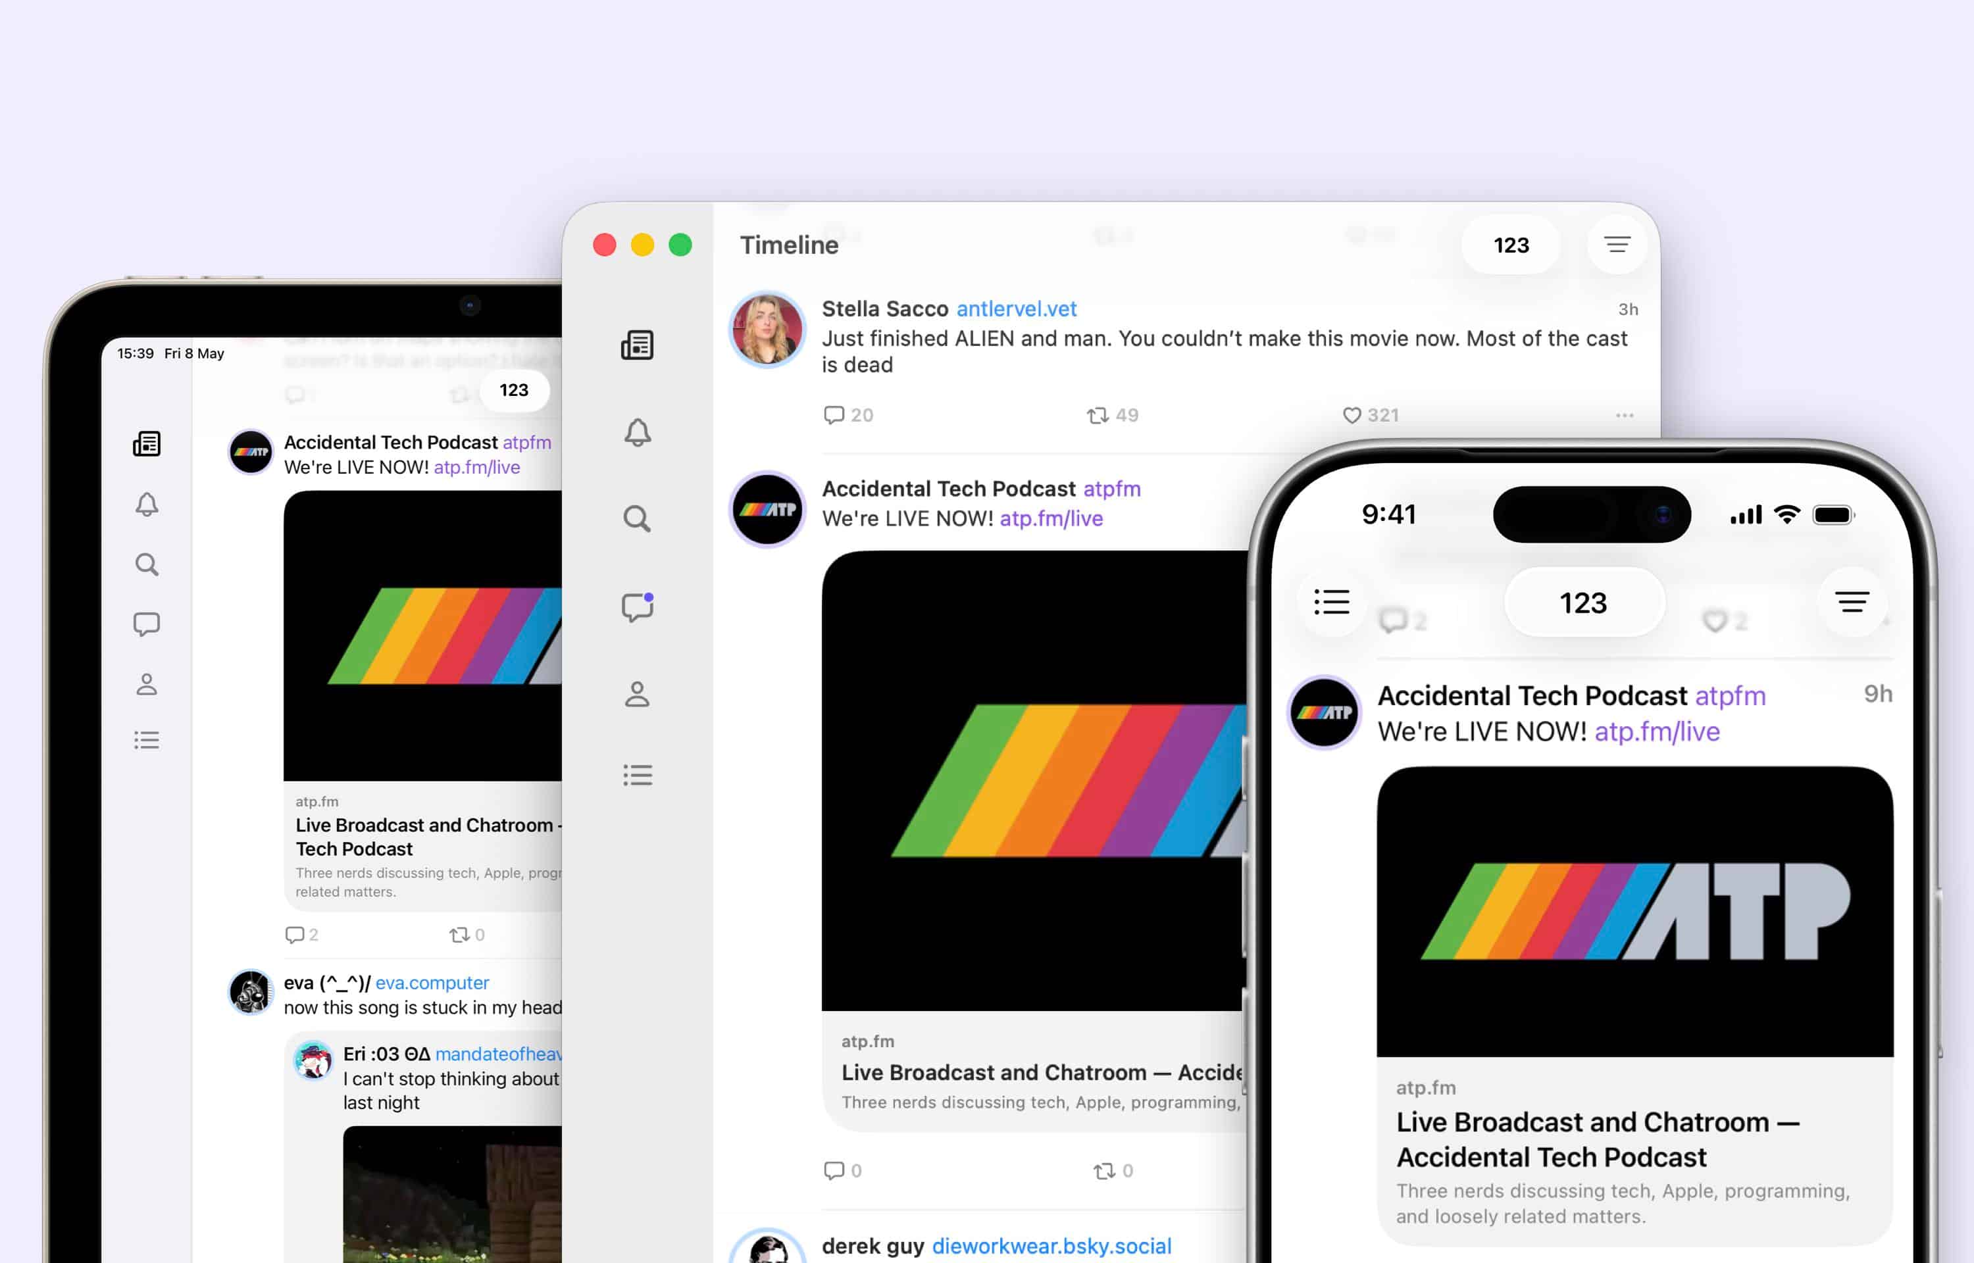Click the Timeline title in Mac window
Image resolution: width=1974 pixels, height=1263 pixels.
point(789,245)
